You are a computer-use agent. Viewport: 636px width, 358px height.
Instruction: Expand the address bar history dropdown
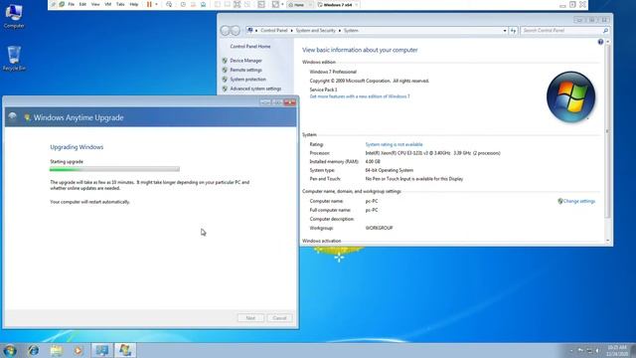505,31
